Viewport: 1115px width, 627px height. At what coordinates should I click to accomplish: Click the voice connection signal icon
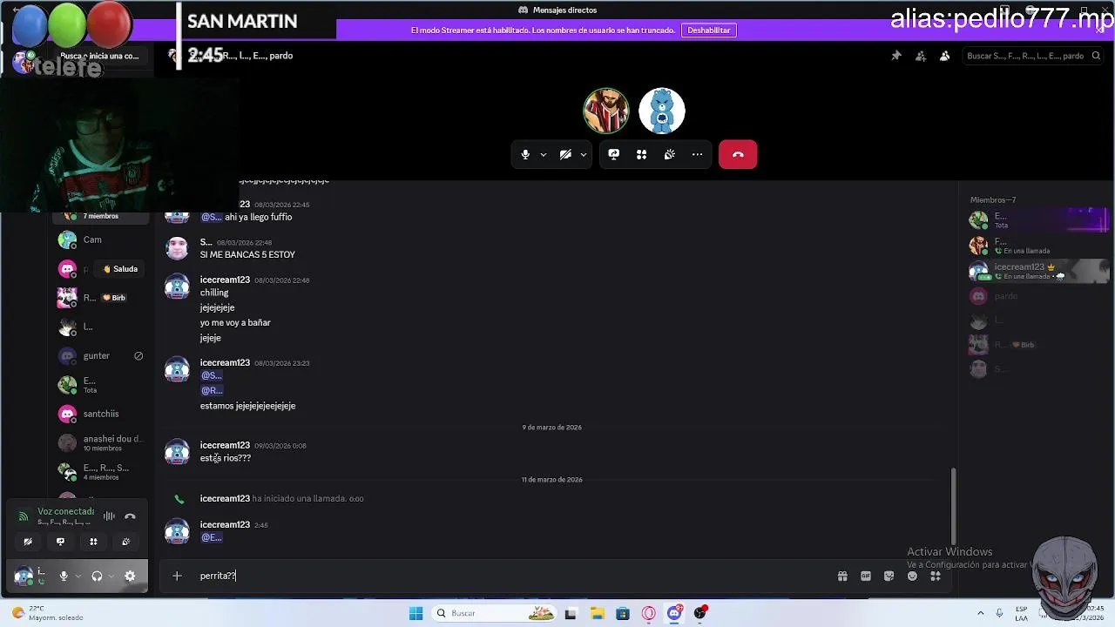[24, 516]
